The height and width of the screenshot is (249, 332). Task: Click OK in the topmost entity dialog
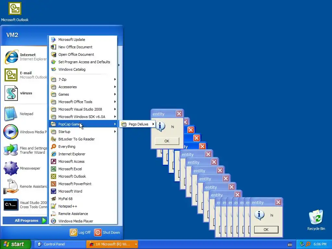(x=167, y=141)
